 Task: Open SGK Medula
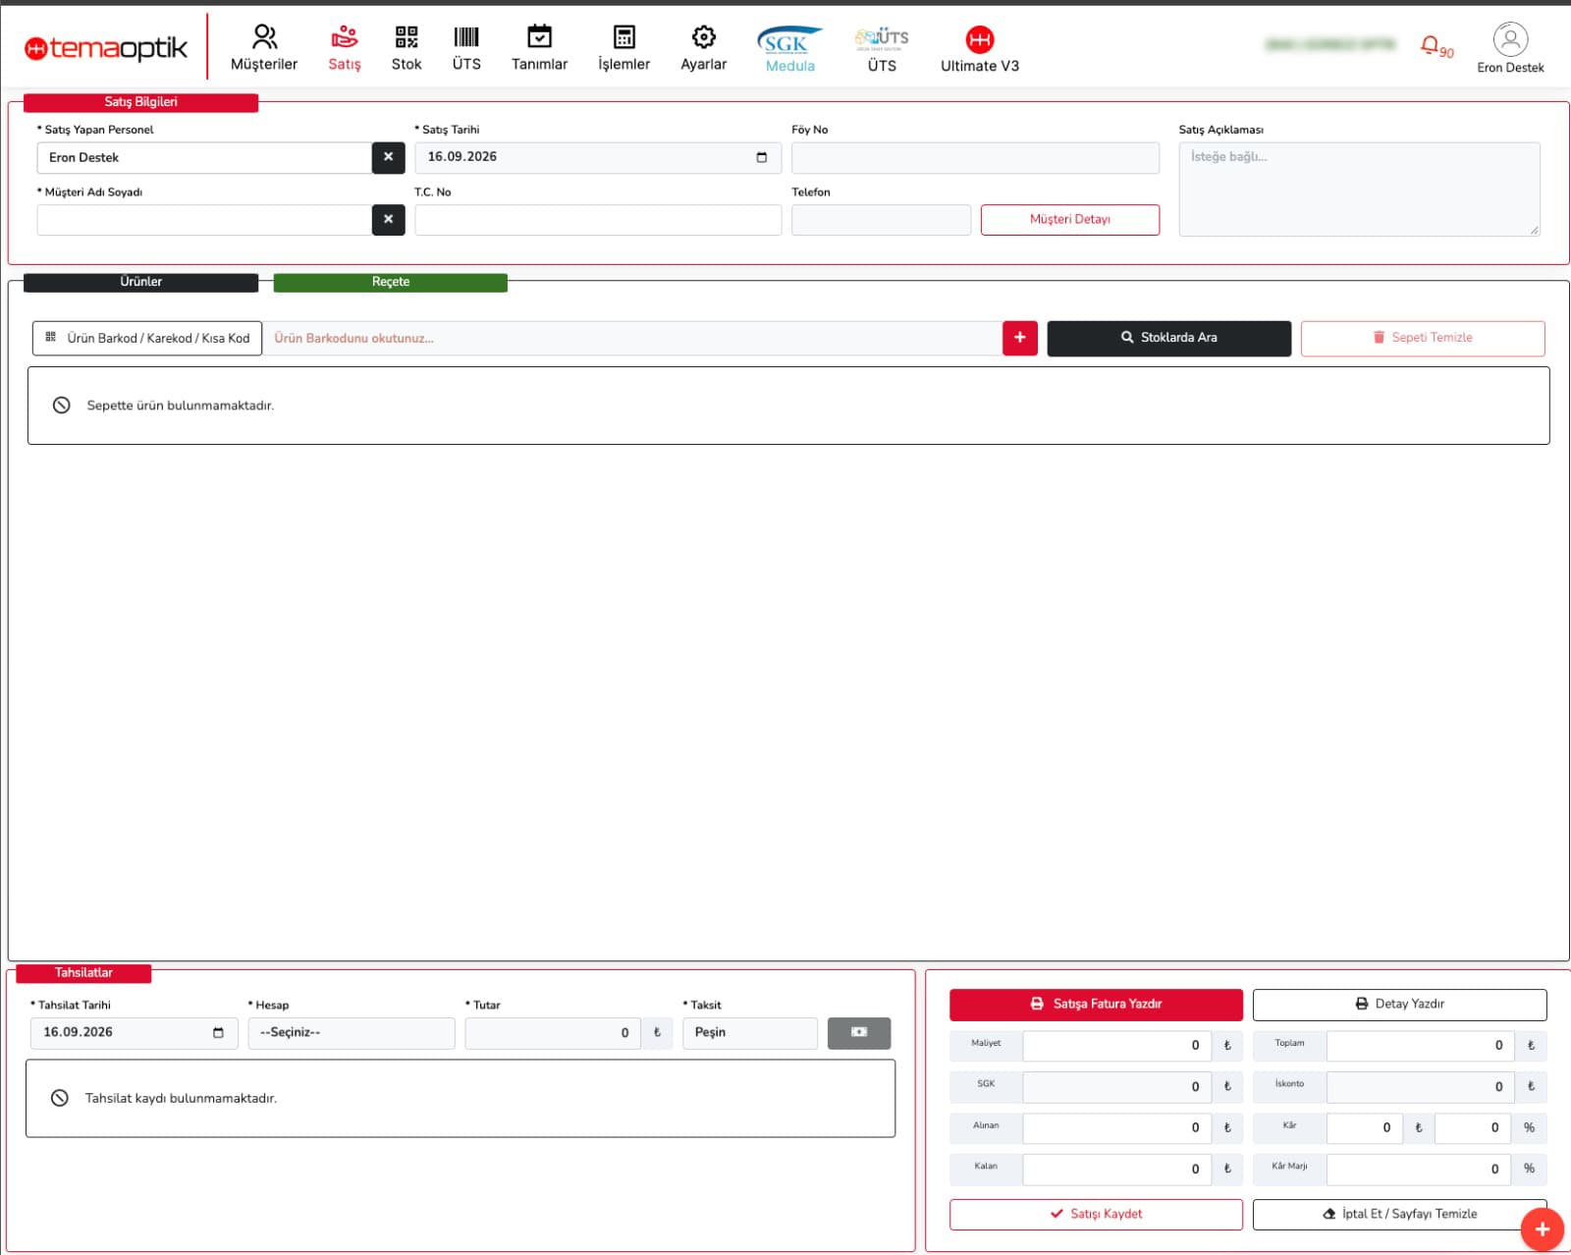[x=789, y=49]
